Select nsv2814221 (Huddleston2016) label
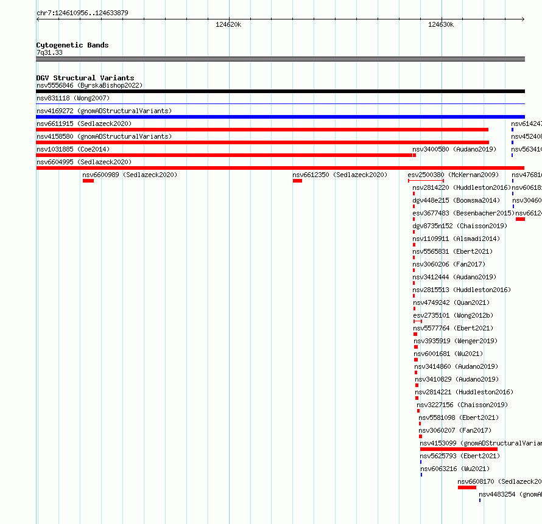 [x=464, y=392]
